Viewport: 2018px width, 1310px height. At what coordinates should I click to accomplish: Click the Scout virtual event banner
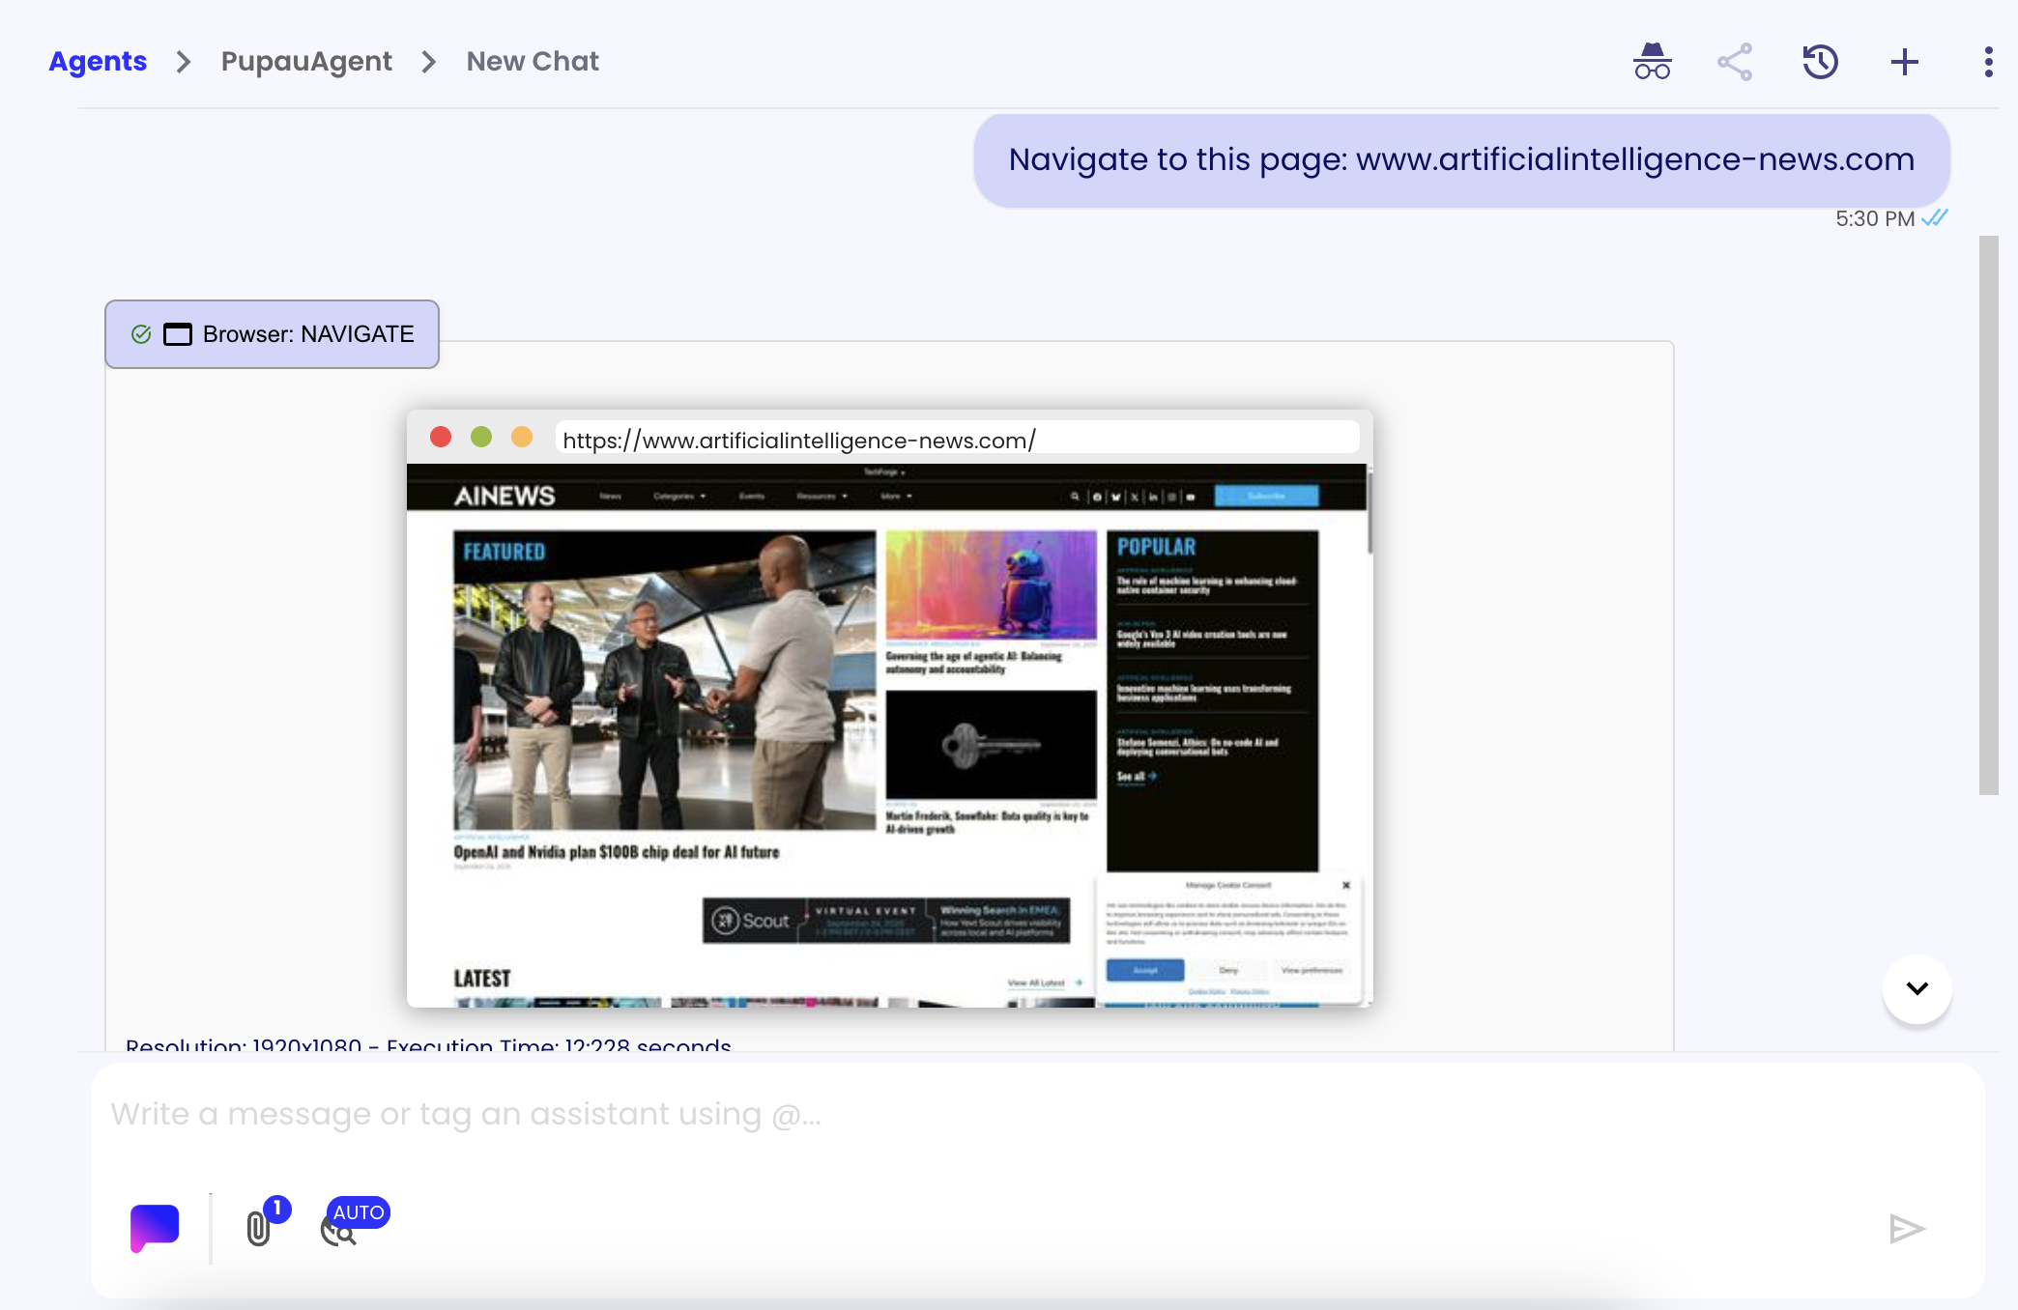886,921
